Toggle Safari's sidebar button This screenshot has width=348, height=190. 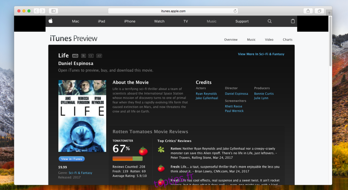[x=53, y=11]
